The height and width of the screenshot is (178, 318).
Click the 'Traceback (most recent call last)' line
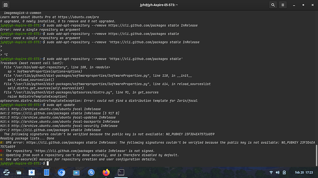tap(32, 63)
